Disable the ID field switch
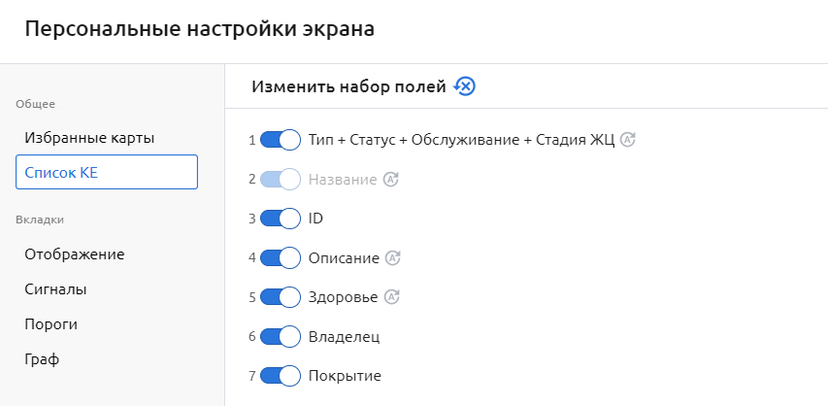The image size is (828, 406). (280, 219)
